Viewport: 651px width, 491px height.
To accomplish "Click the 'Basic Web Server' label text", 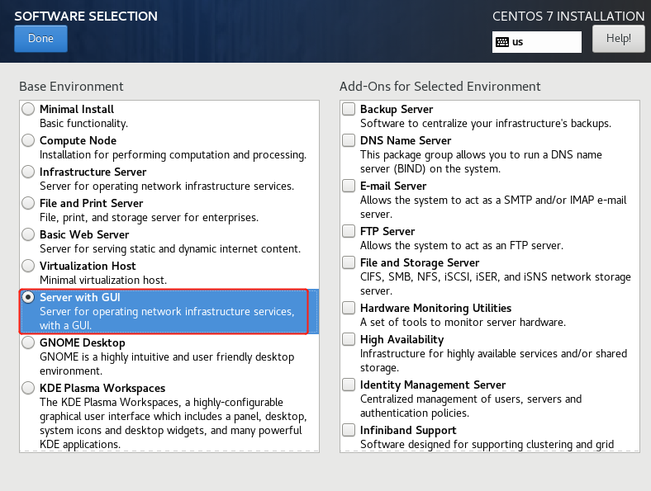I will click(x=84, y=234).
